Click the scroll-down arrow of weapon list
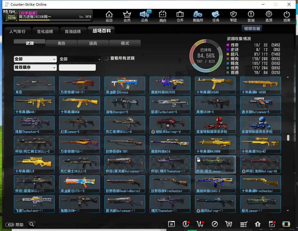The width and height of the screenshot is (298, 231). click(288, 210)
